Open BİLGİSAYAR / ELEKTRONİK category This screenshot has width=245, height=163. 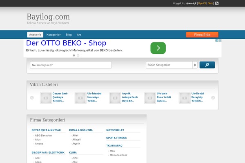pyautogui.click(x=48, y=152)
